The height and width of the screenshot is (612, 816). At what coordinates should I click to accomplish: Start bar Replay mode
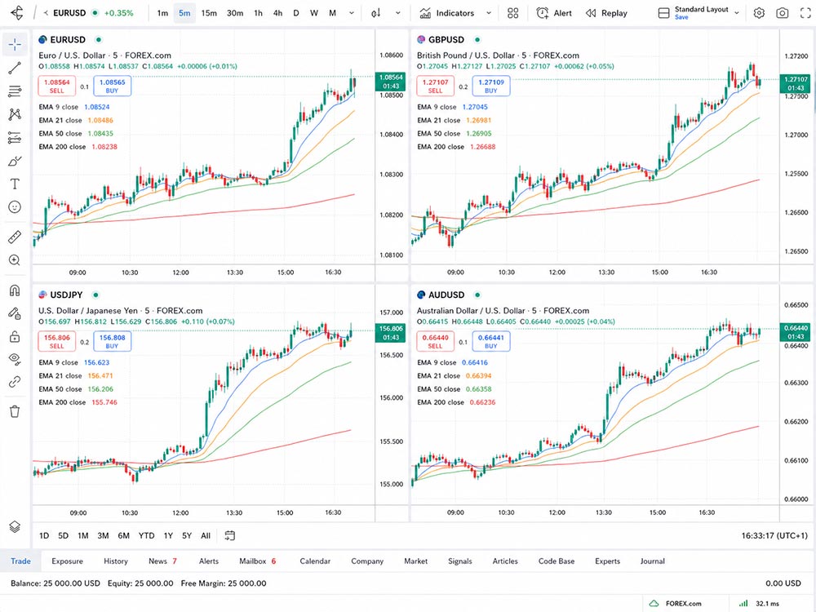[606, 13]
